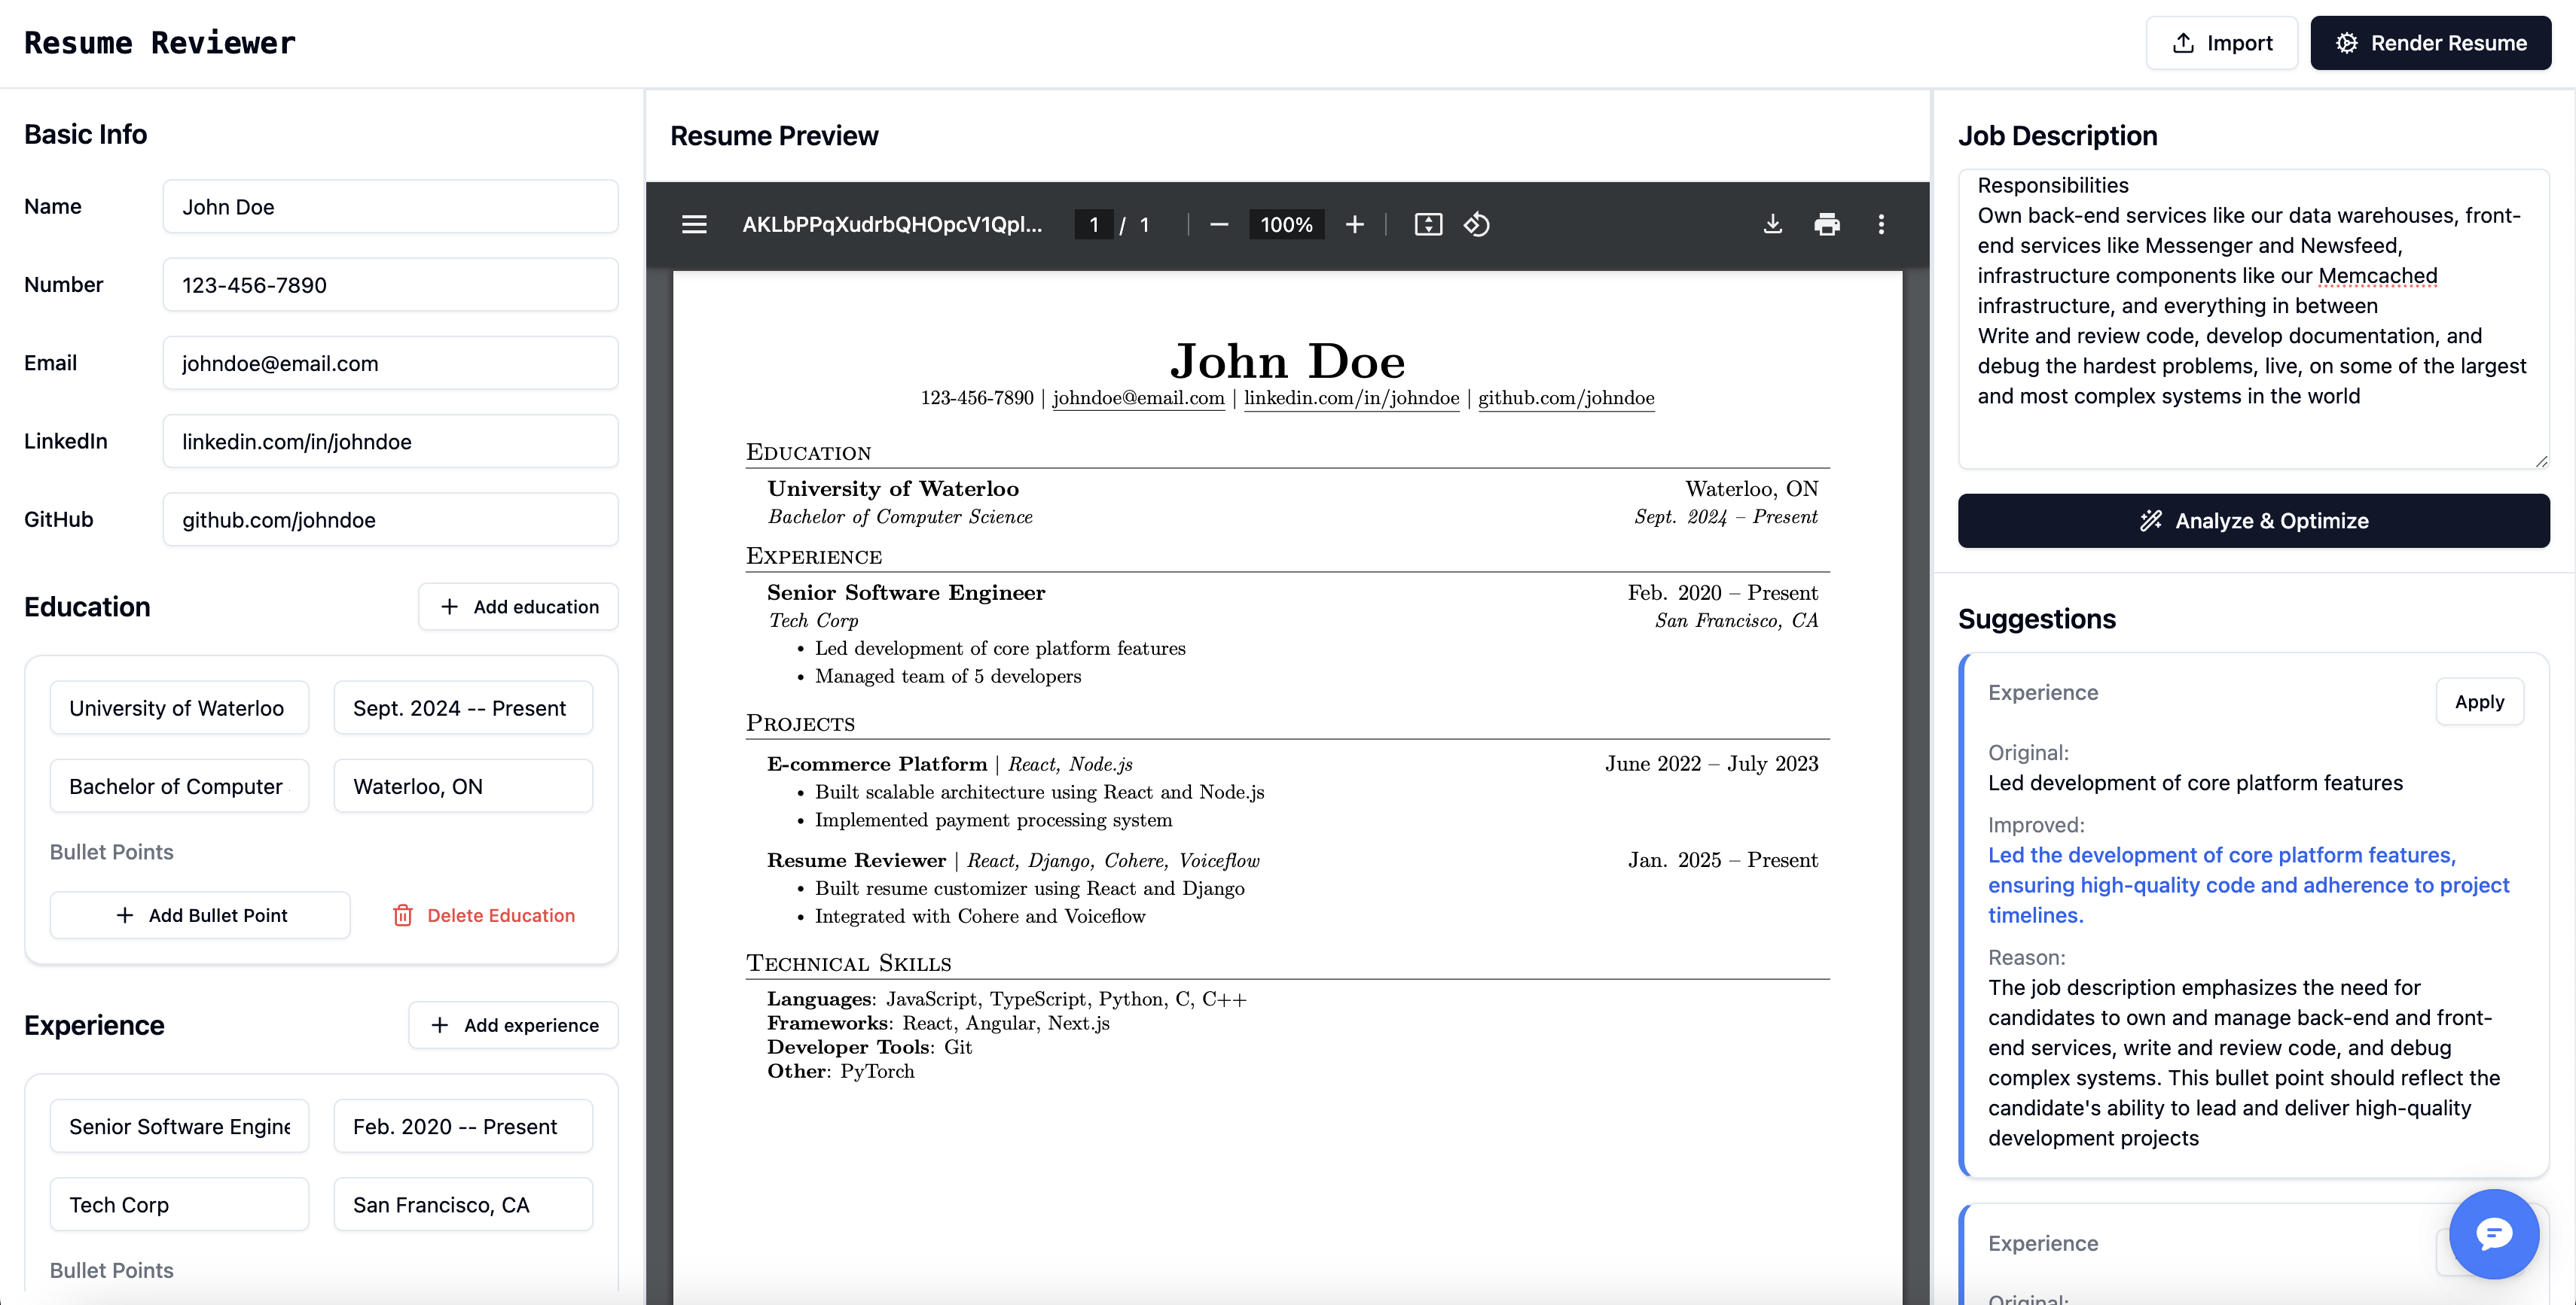The height and width of the screenshot is (1305, 2576).
Task: Open the PDF viewer sidebar hamburger menu
Action: click(694, 225)
